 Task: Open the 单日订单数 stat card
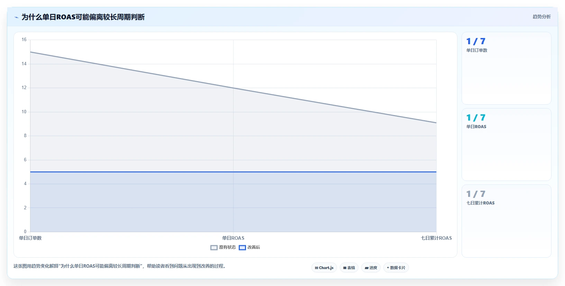tap(507, 68)
